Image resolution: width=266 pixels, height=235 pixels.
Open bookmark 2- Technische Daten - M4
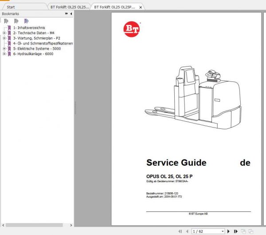[34, 33]
